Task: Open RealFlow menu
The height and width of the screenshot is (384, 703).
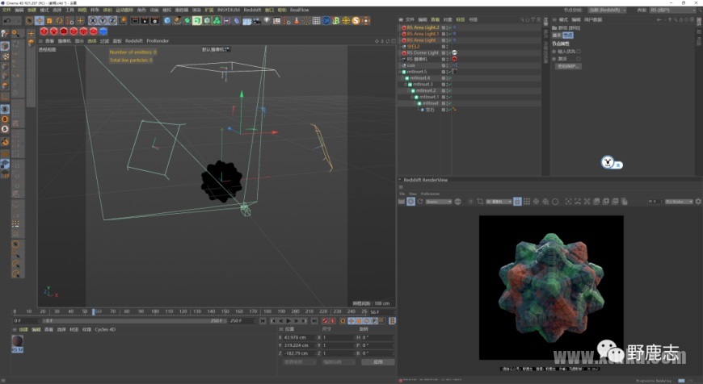Action: (x=300, y=10)
